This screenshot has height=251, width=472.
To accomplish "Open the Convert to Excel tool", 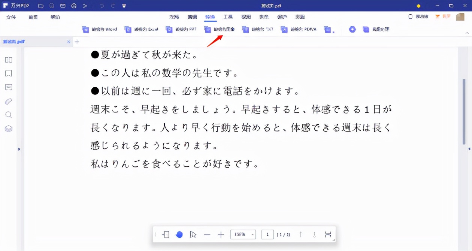I will (x=141, y=29).
